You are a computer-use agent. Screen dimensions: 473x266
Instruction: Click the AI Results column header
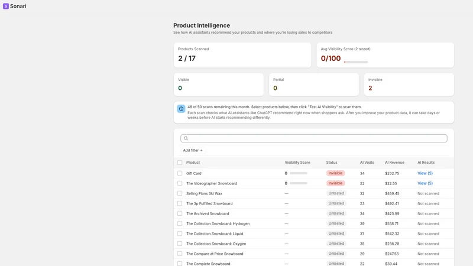click(426, 163)
